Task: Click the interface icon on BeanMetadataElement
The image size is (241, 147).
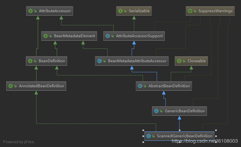Action: pyautogui.click(x=46, y=36)
